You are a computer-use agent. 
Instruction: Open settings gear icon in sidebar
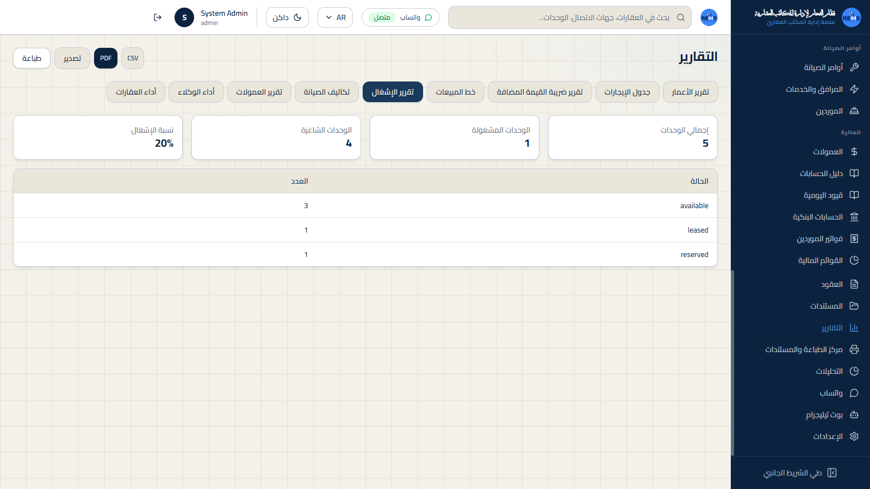[854, 436]
